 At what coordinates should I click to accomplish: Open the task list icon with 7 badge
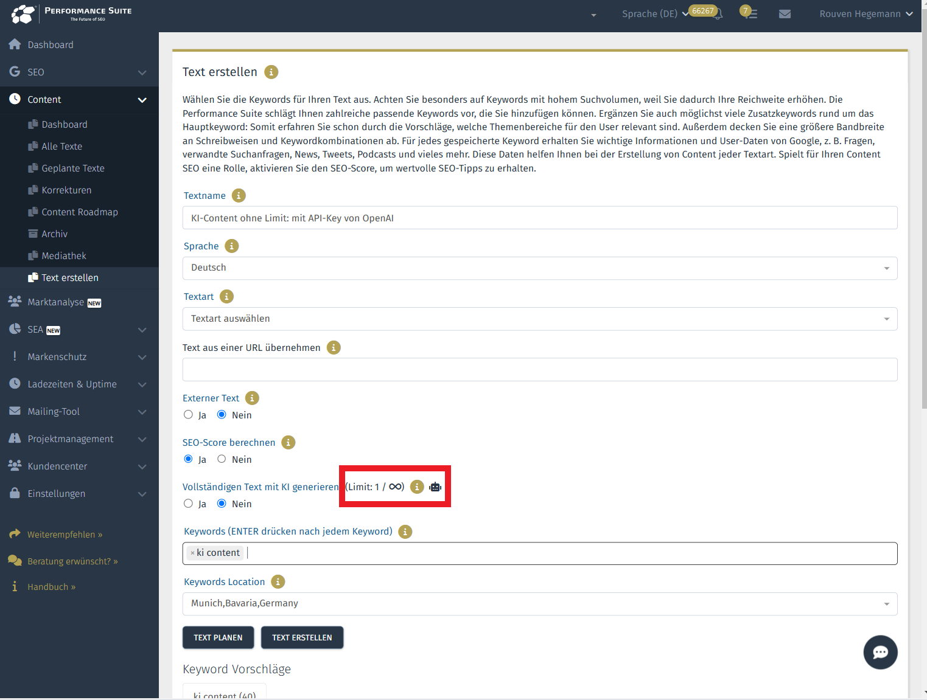tap(751, 13)
